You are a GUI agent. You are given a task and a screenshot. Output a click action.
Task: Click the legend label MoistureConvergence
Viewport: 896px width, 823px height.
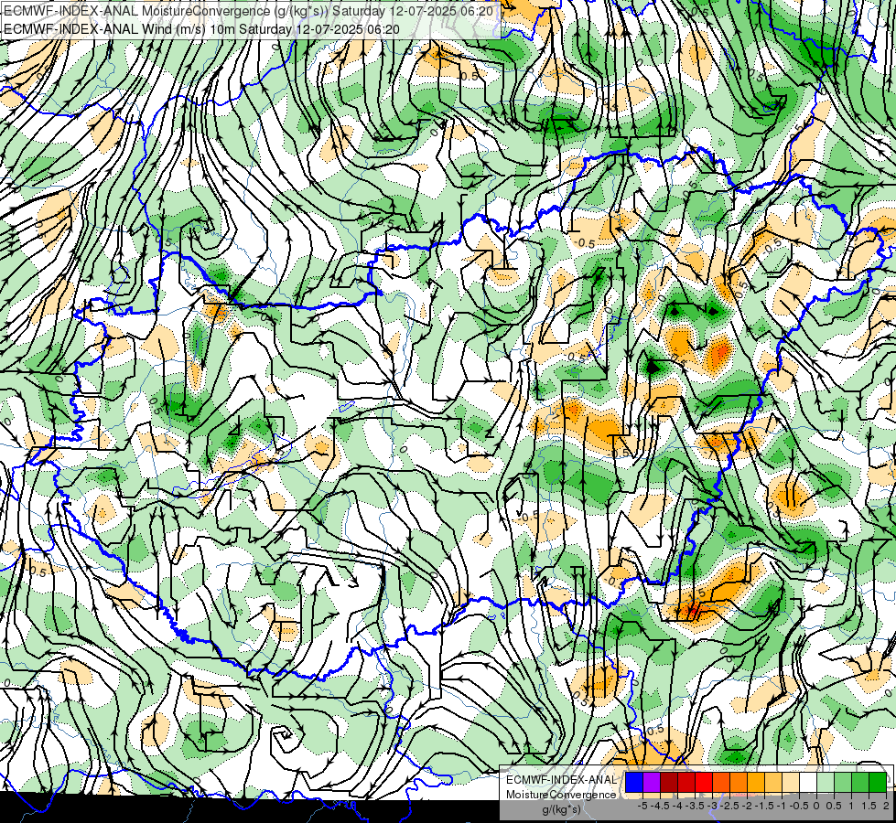[561, 795]
